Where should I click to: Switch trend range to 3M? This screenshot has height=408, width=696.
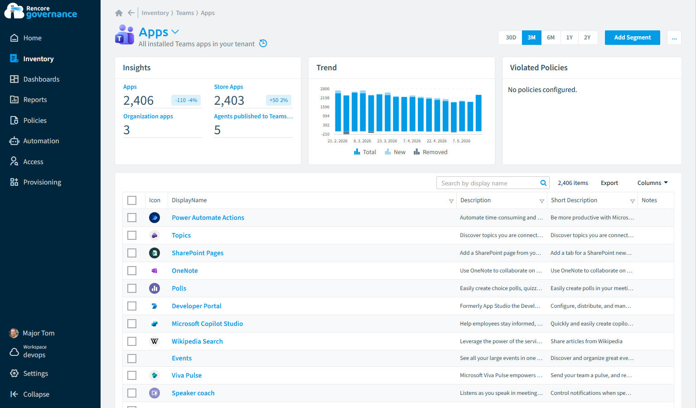532,38
